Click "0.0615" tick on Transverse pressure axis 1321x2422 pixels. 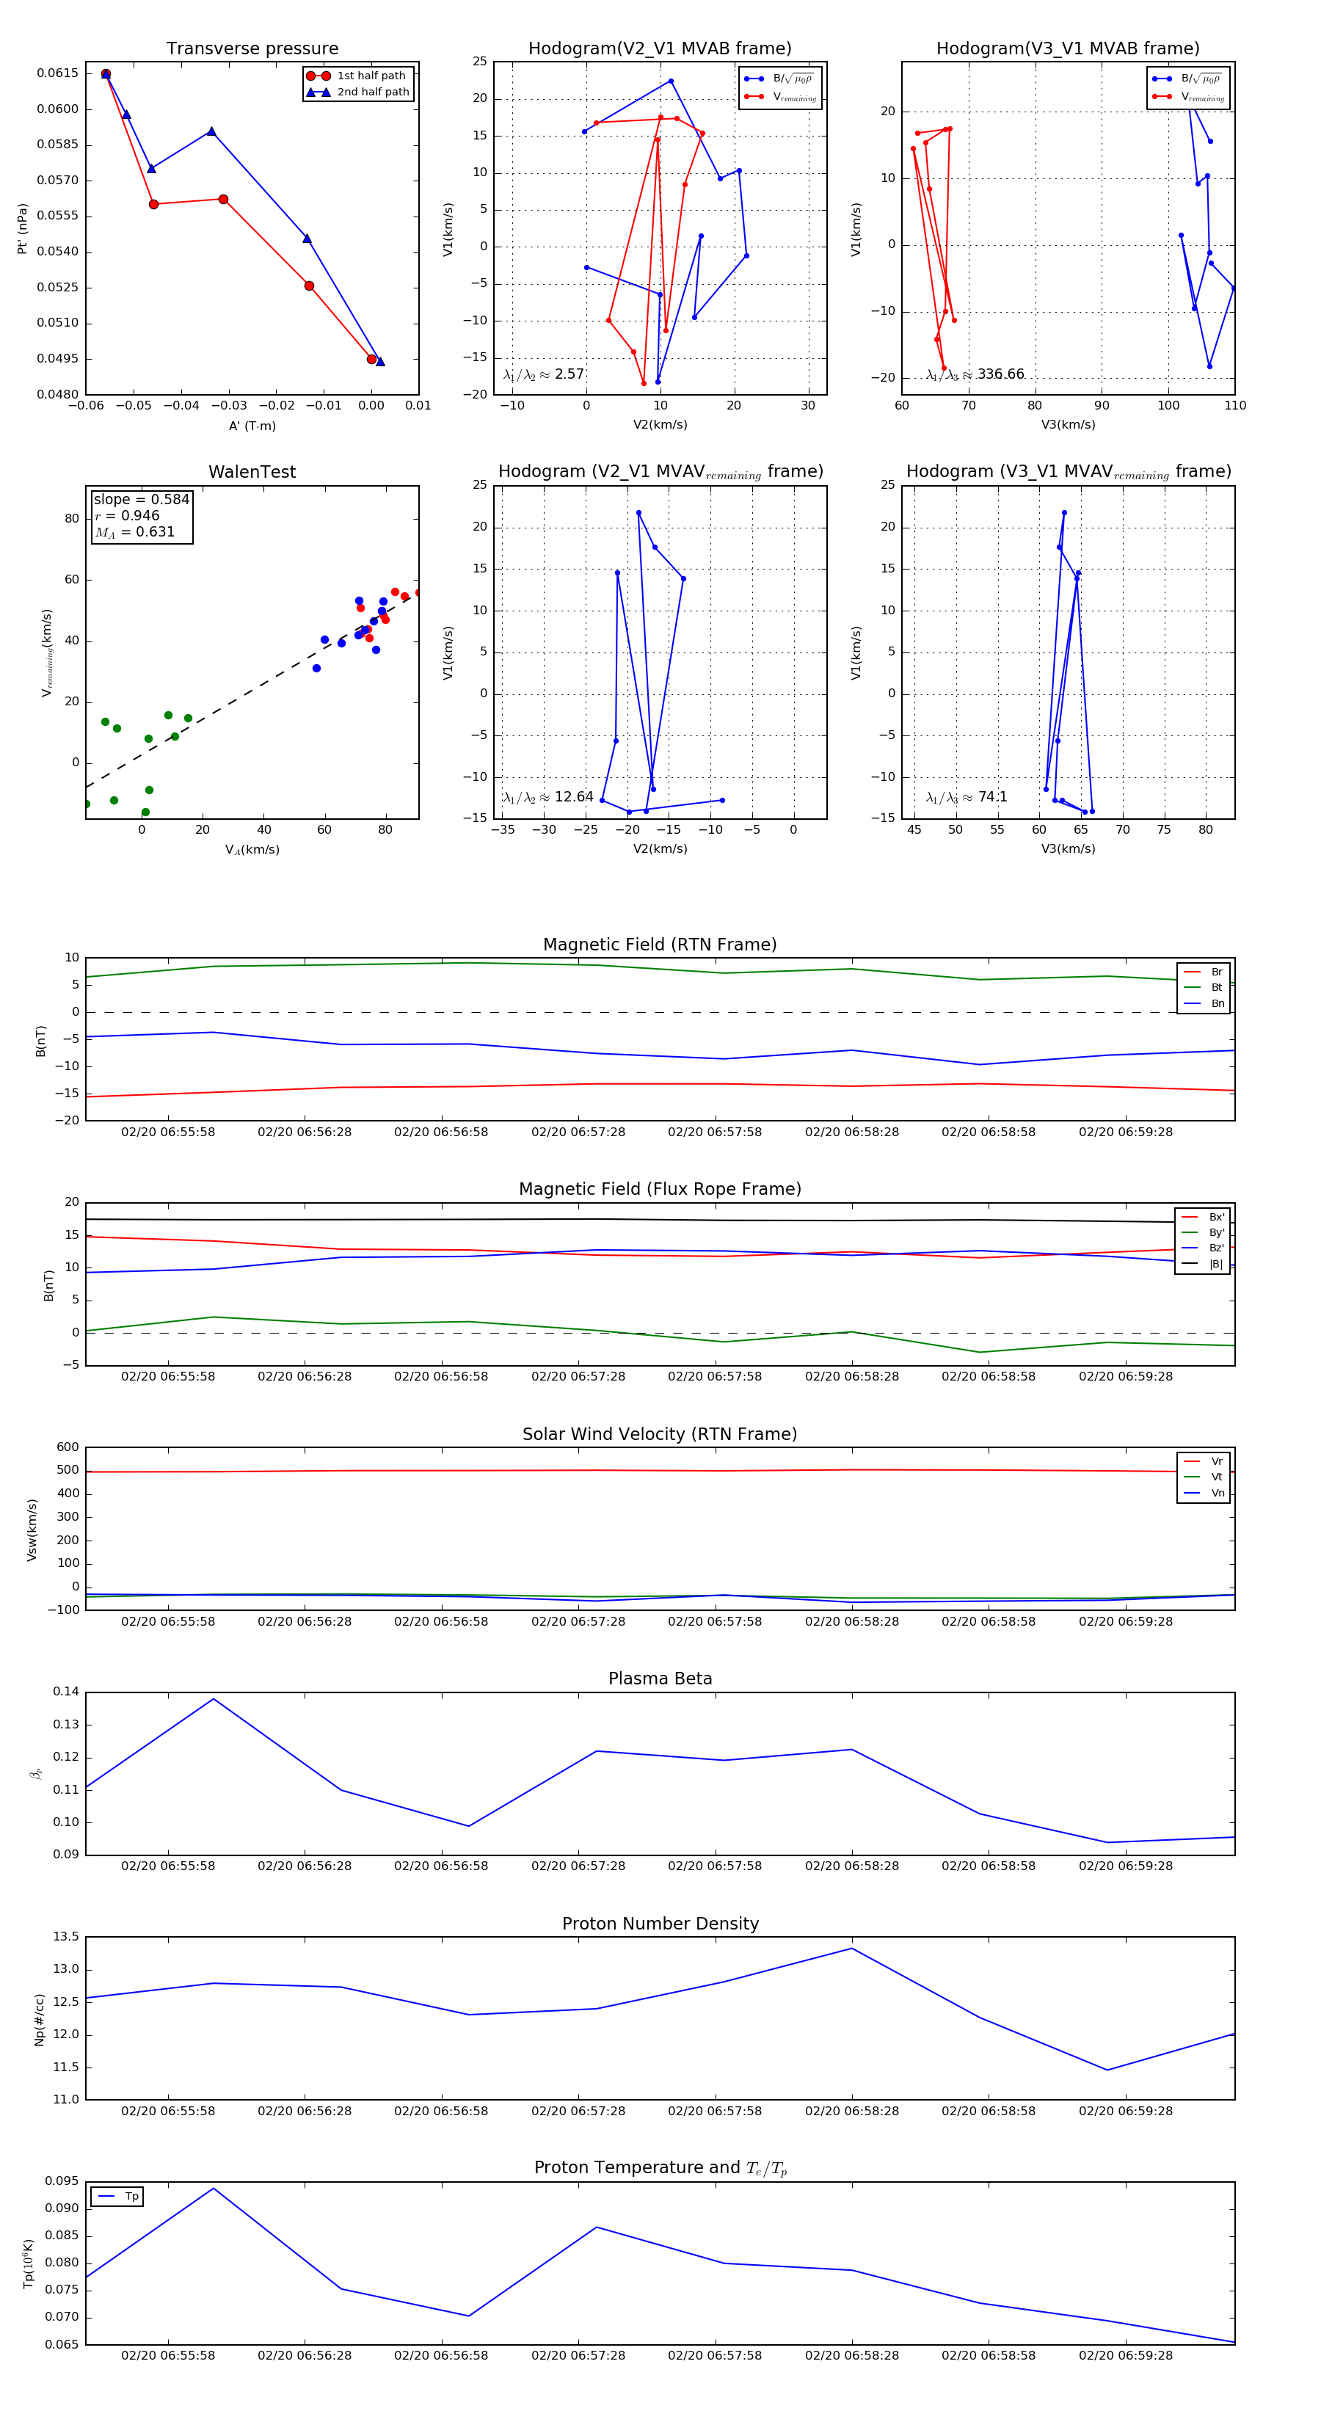tap(57, 73)
